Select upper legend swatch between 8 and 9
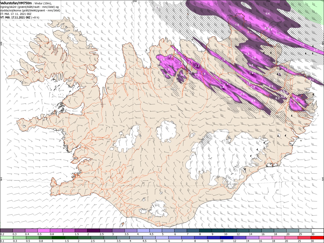This screenshot has height=243, width=324. coord(206,230)
